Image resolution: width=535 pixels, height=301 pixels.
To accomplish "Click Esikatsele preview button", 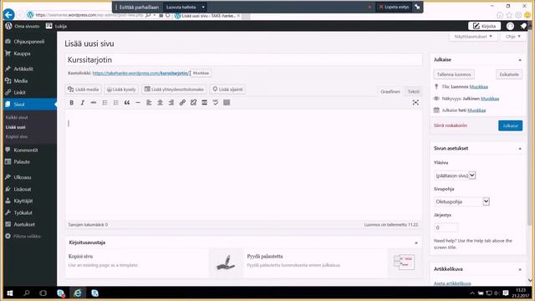I will 509,74.
